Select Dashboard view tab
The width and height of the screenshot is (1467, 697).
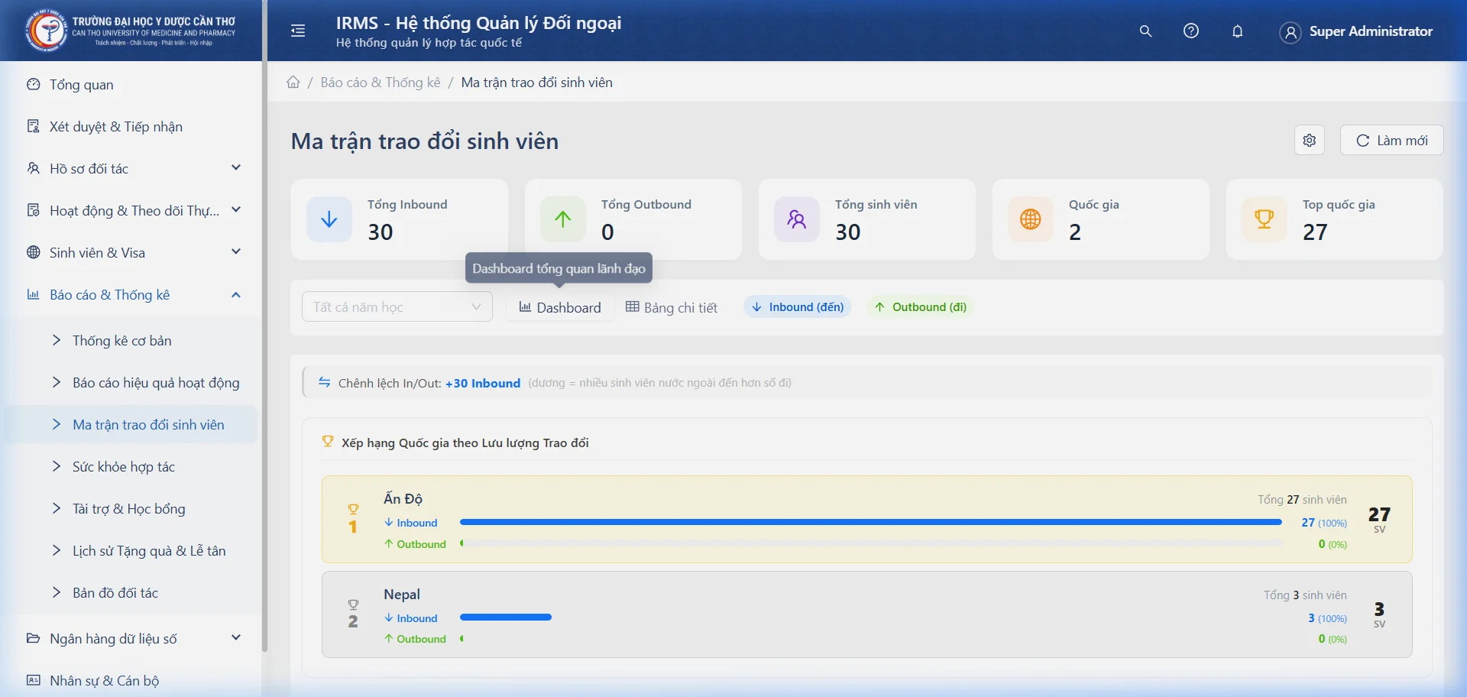tap(559, 307)
